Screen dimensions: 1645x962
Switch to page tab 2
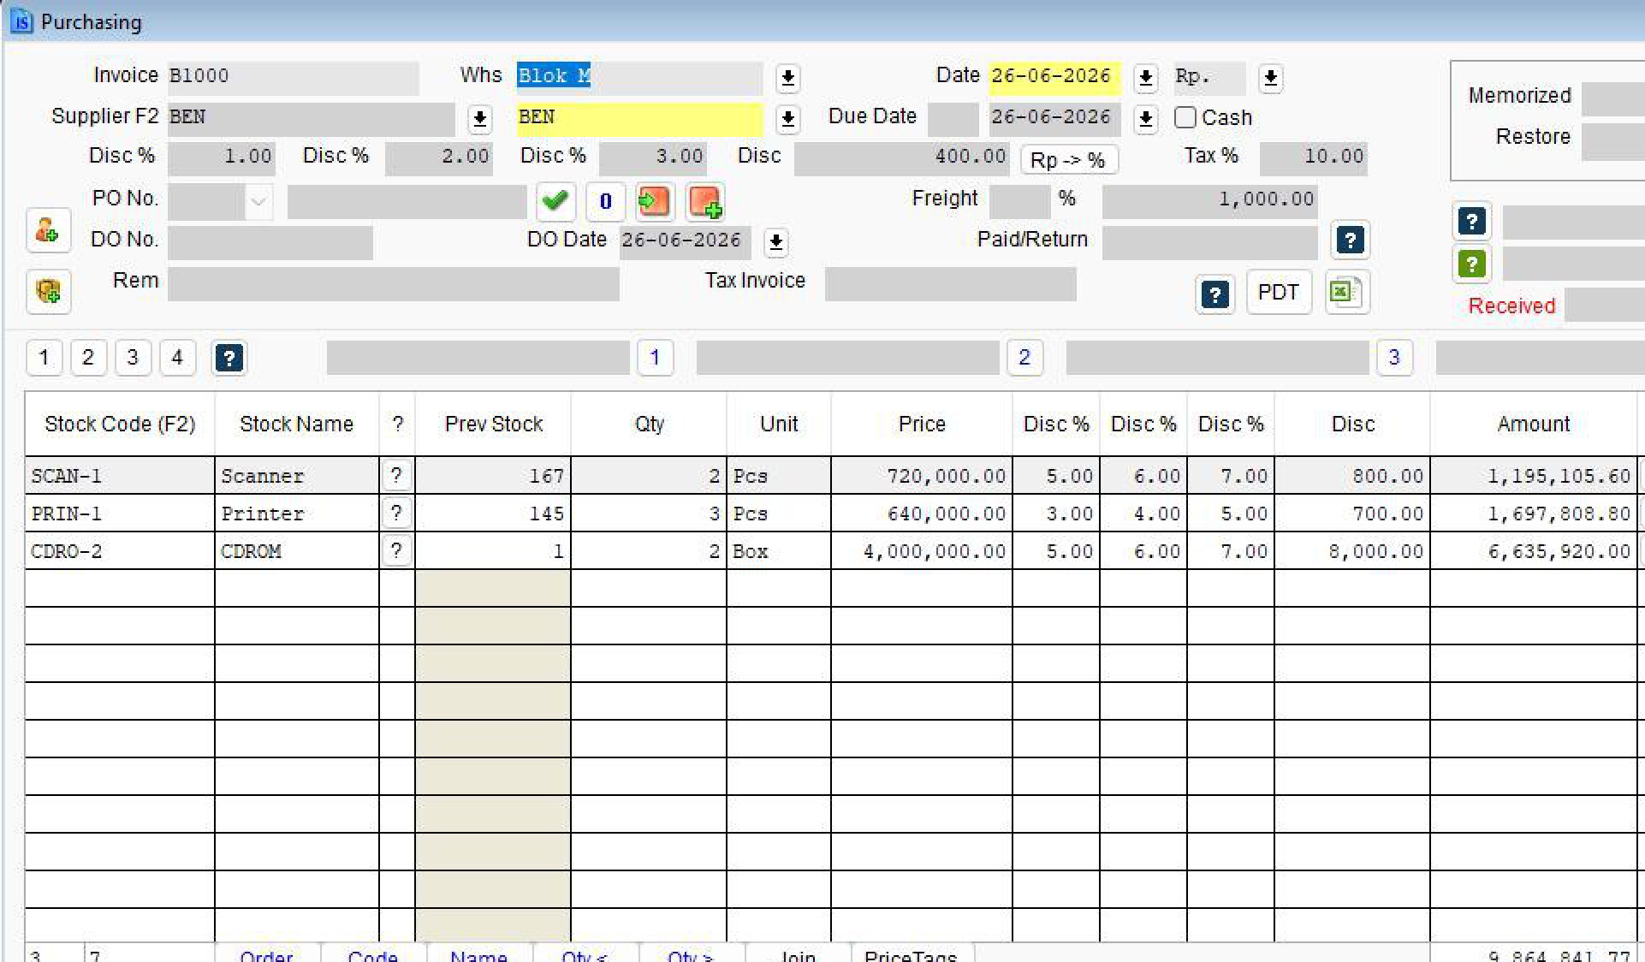tap(88, 358)
